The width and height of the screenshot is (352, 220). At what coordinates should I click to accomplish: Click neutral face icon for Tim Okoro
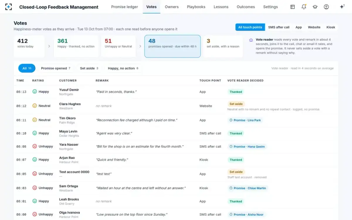[x=35, y=120]
